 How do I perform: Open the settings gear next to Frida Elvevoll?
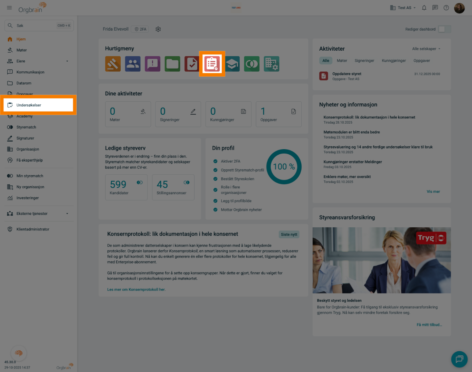point(158,29)
